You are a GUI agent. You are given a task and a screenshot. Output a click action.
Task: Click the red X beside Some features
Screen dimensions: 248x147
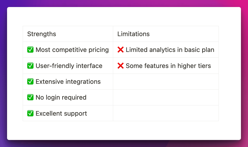(120, 66)
